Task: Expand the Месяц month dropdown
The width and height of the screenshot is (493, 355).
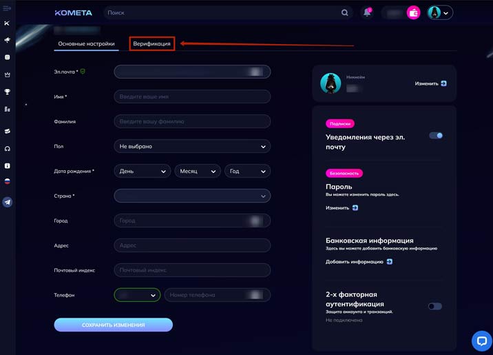Action: click(197, 171)
